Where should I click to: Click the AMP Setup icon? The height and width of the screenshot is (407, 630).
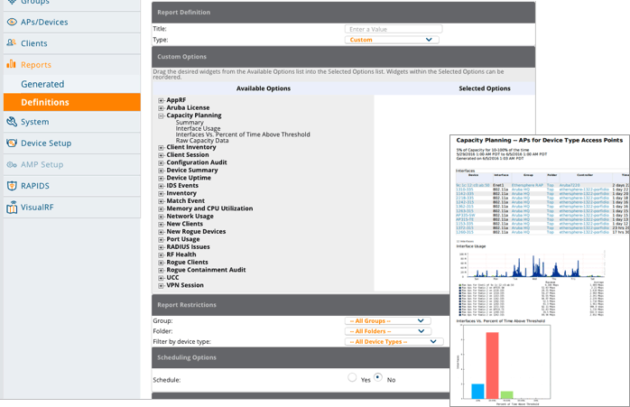pos(11,165)
